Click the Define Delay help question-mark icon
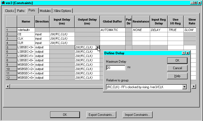The width and height of the screenshot is (203, 121). point(183,53)
